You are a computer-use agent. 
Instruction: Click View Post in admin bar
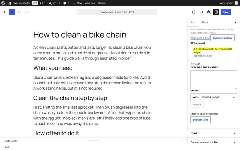(90, 3)
